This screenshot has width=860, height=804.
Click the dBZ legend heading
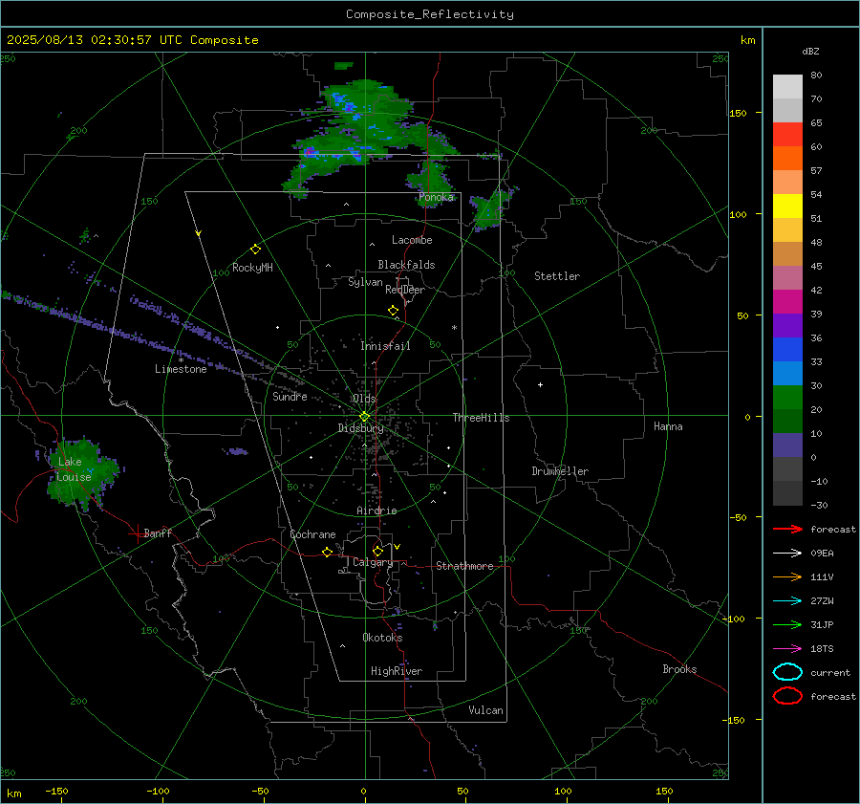point(810,52)
